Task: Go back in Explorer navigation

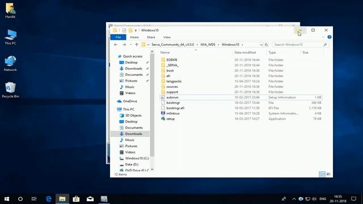Action: [x=116, y=45]
